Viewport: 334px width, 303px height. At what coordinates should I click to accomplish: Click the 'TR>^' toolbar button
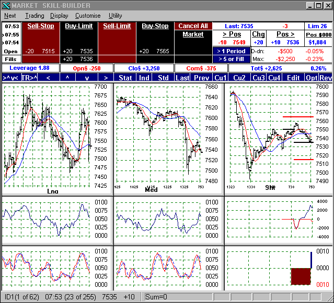tap(29, 78)
